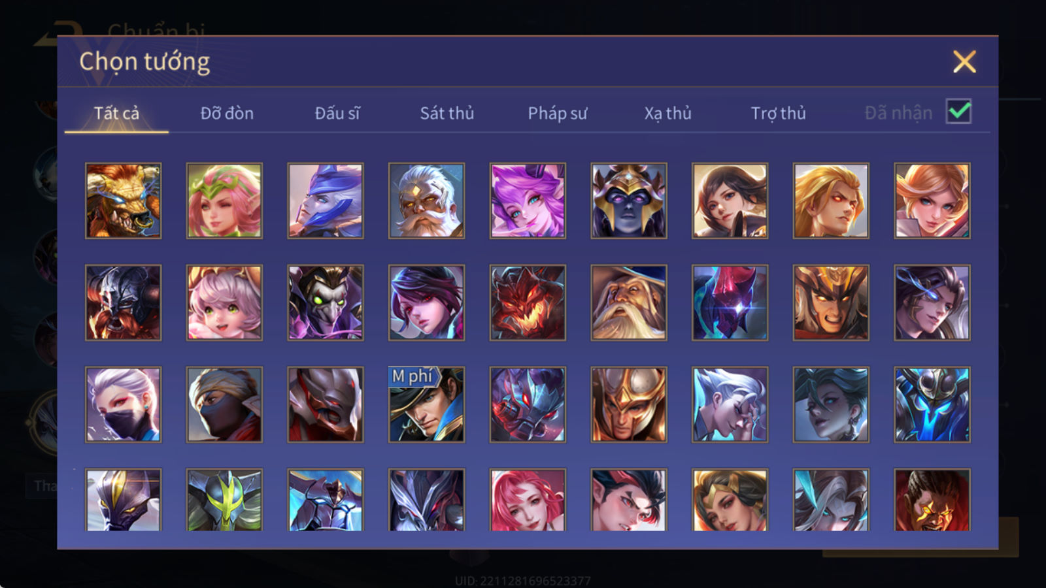The image size is (1046, 588).
Task: Select the blue armored mech hero portrait
Action: point(932,404)
